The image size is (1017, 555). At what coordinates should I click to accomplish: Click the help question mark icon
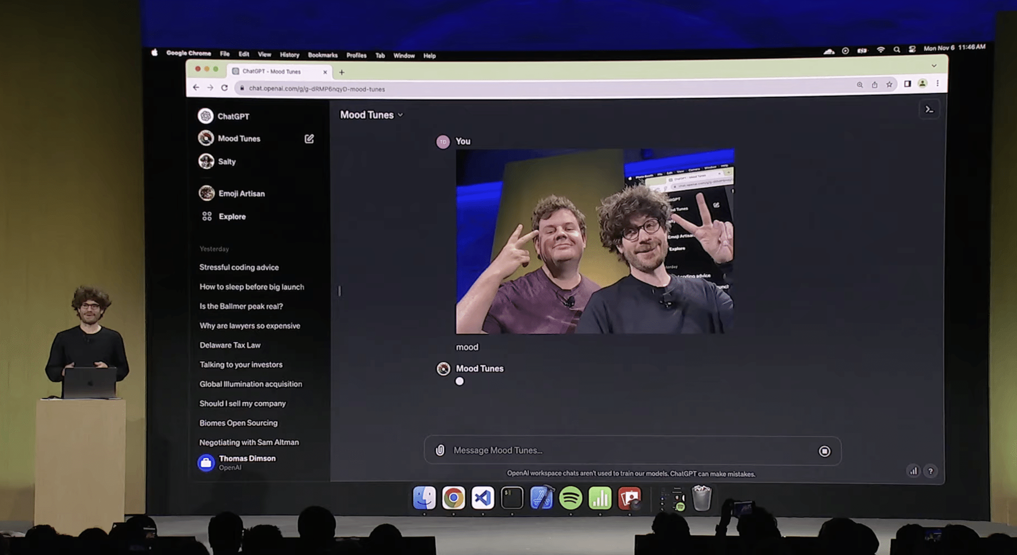click(930, 471)
